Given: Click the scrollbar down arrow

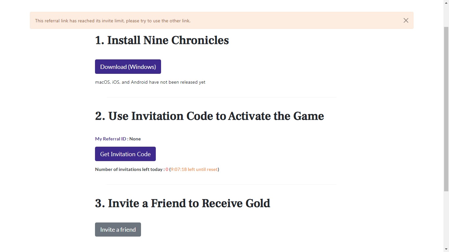Looking at the screenshot, I should click(x=446, y=249).
